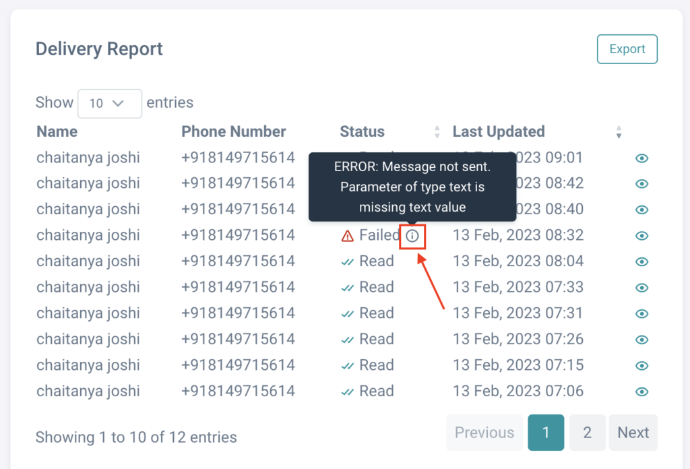The image size is (690, 469).
Task: Click the double-check icon in 08:04 row
Action: click(348, 262)
